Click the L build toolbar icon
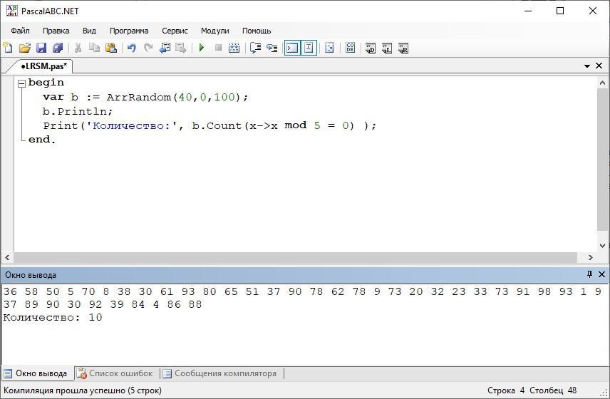Image resolution: width=610 pixels, height=399 pixels. point(387,48)
